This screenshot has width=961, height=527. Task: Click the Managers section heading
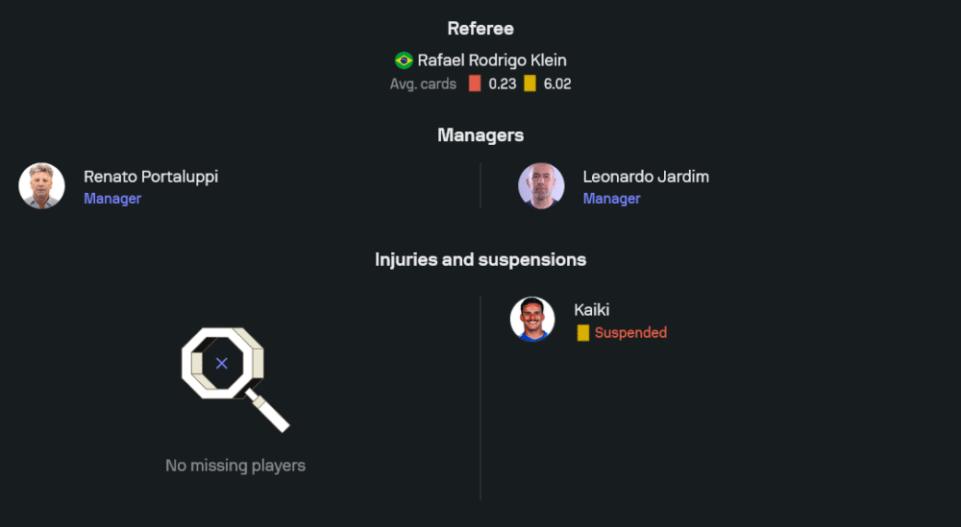[x=480, y=135]
